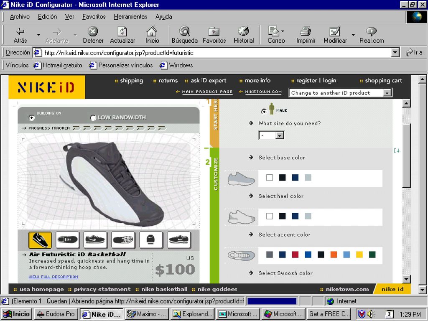Viewport: 428px width, 321px height.
Task: Open the Hotmail gratuito link shortcut
Action: point(58,65)
